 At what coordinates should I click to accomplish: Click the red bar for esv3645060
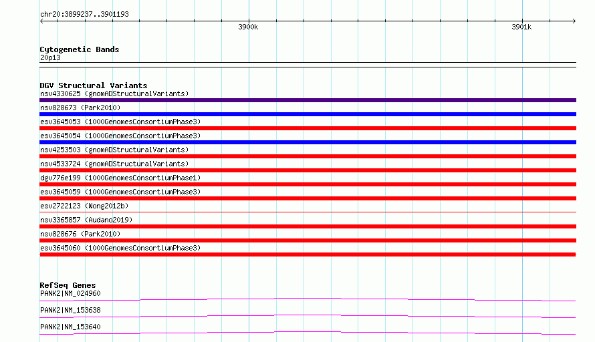tap(308, 254)
